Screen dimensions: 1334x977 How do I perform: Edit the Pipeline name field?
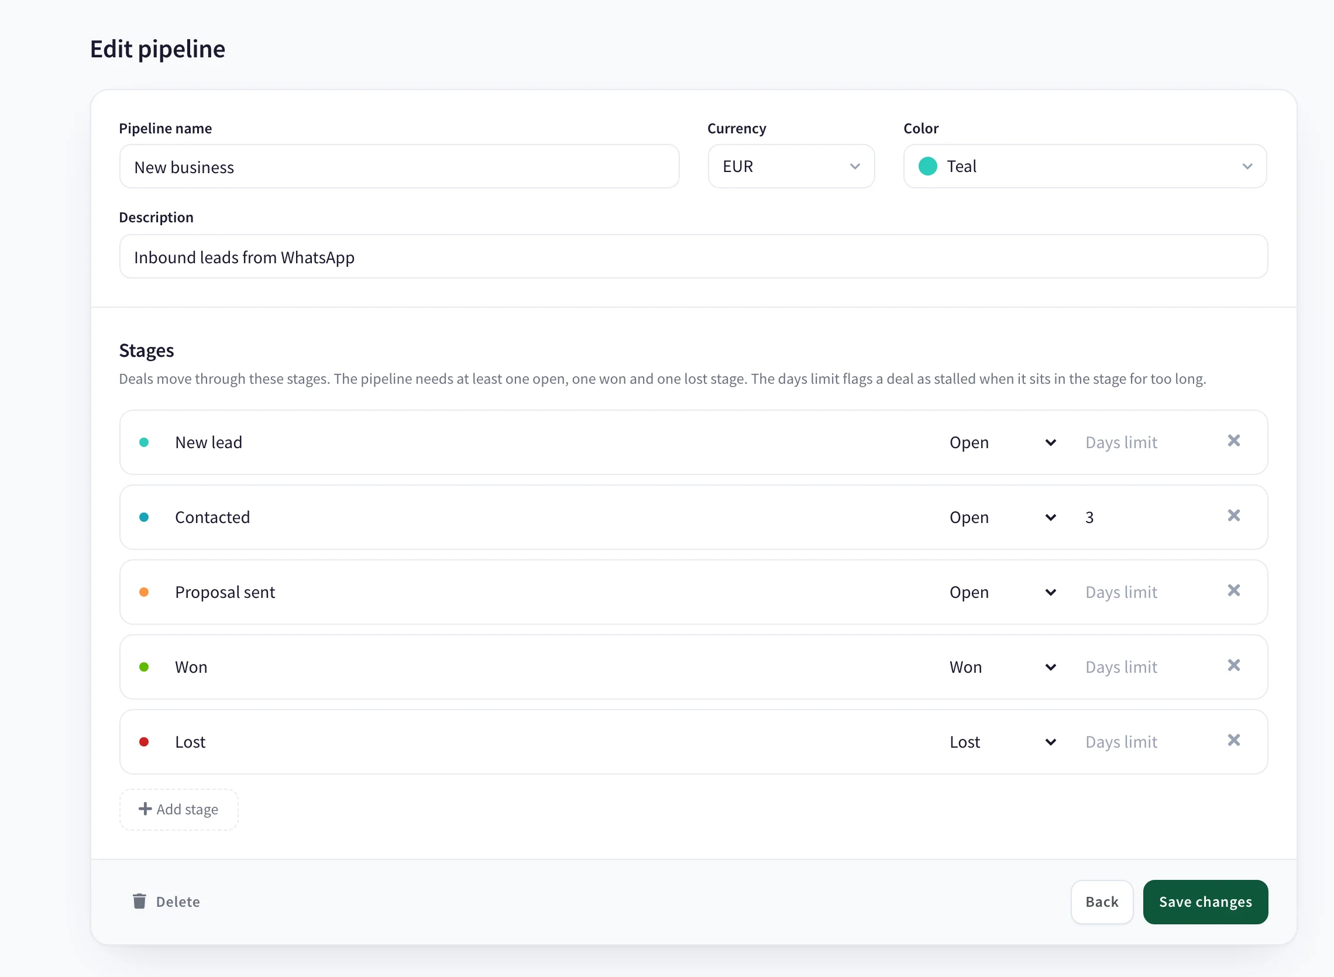pos(399,167)
